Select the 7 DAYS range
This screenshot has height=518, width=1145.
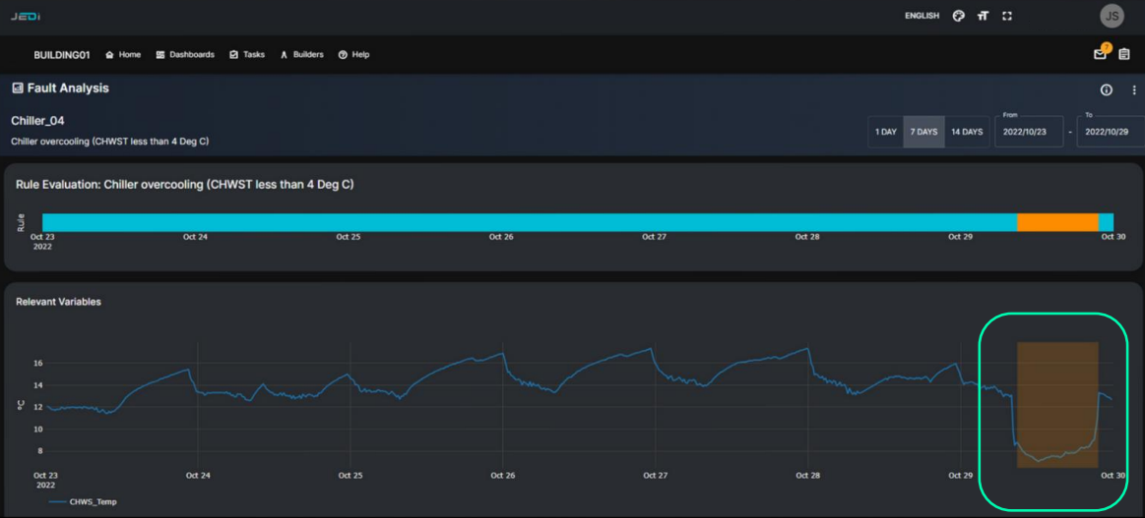click(x=923, y=132)
